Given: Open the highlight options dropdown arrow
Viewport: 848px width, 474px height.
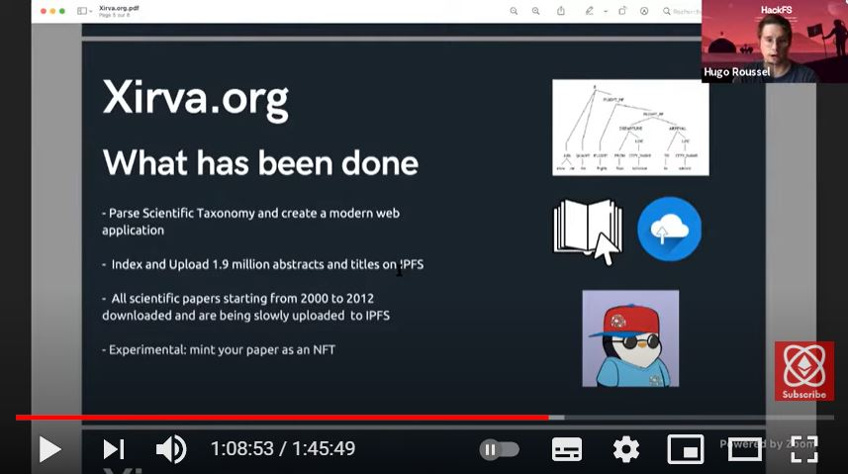Looking at the screenshot, I should tap(606, 11).
